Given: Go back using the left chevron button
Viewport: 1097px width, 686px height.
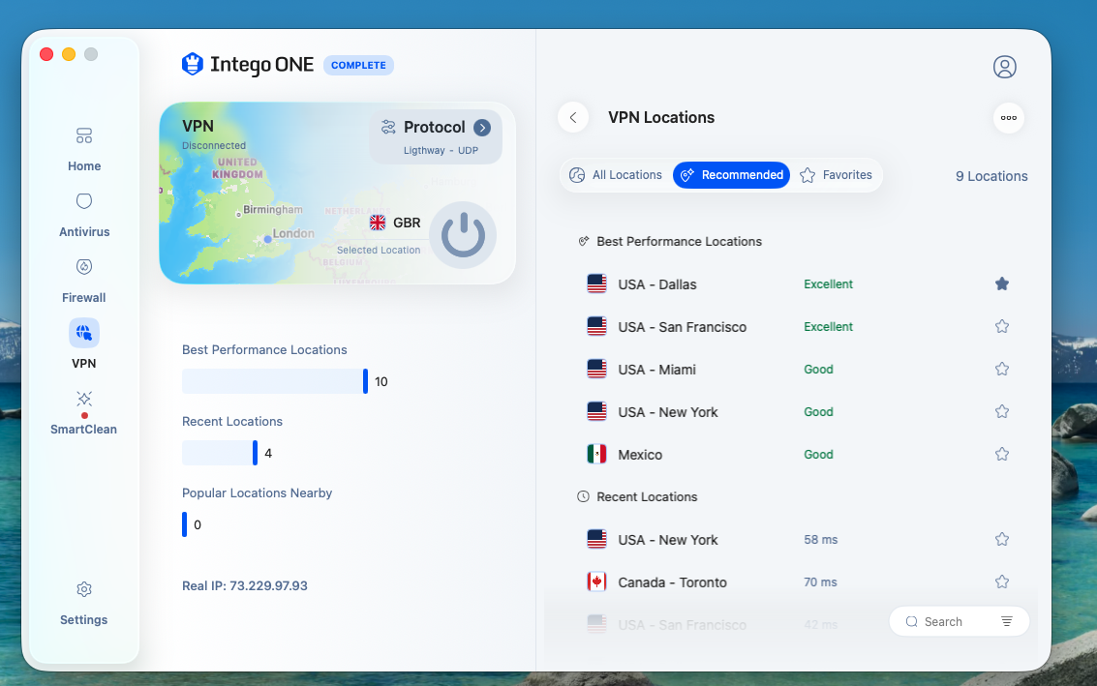Looking at the screenshot, I should (x=573, y=117).
